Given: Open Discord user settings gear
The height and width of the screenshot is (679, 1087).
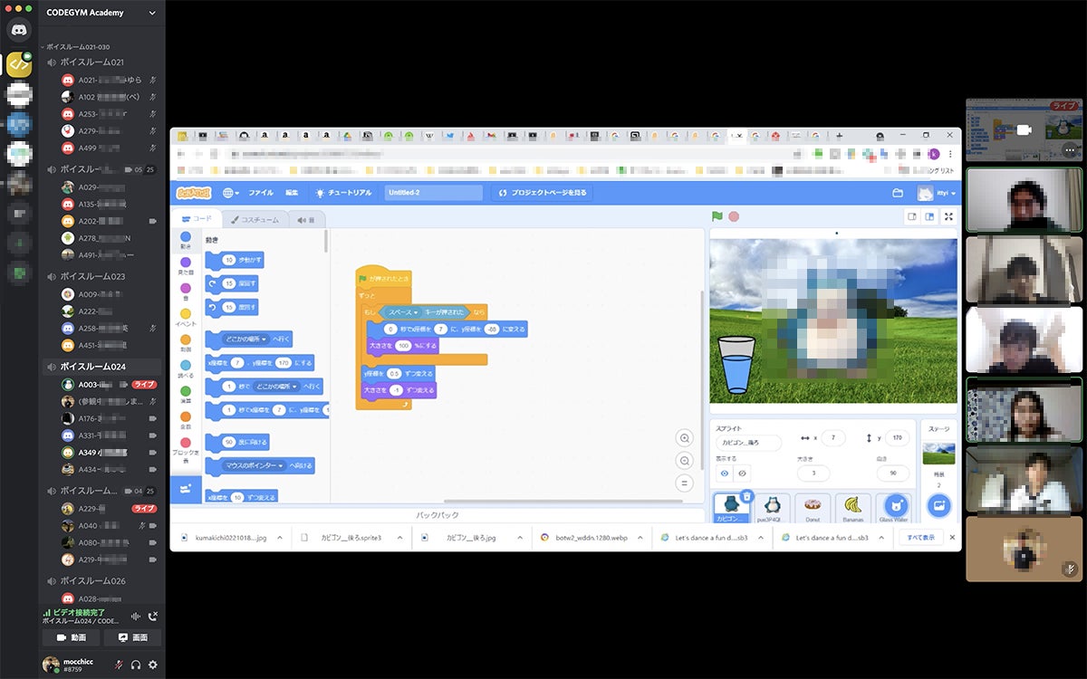Looking at the screenshot, I should coord(152,665).
